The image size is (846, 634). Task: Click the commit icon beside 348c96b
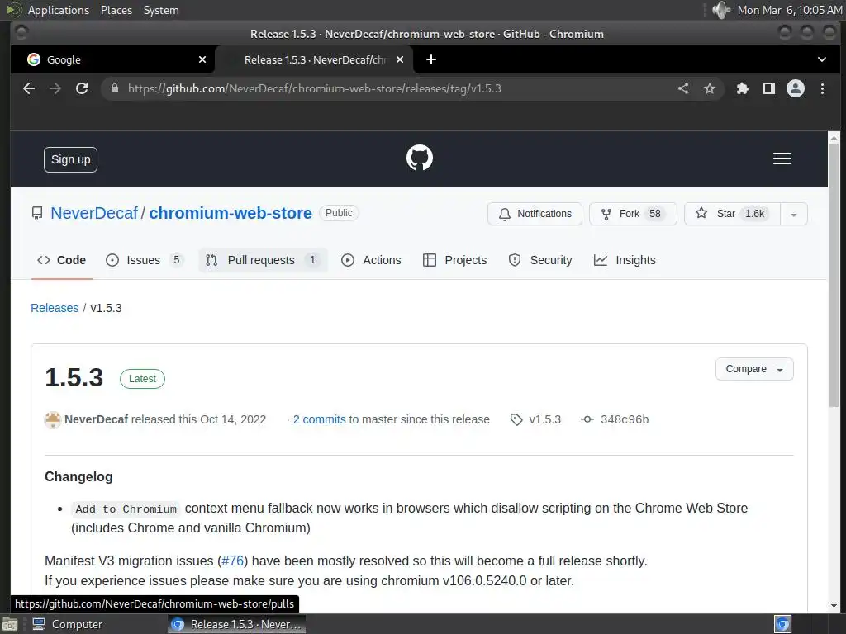[x=587, y=419]
